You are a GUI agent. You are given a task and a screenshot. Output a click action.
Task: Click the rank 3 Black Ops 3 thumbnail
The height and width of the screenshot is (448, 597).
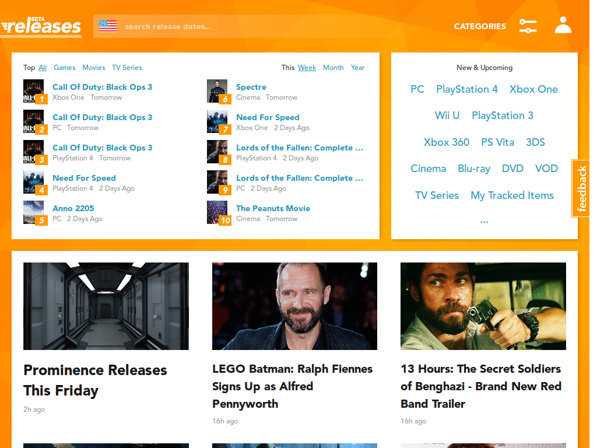pos(33,152)
